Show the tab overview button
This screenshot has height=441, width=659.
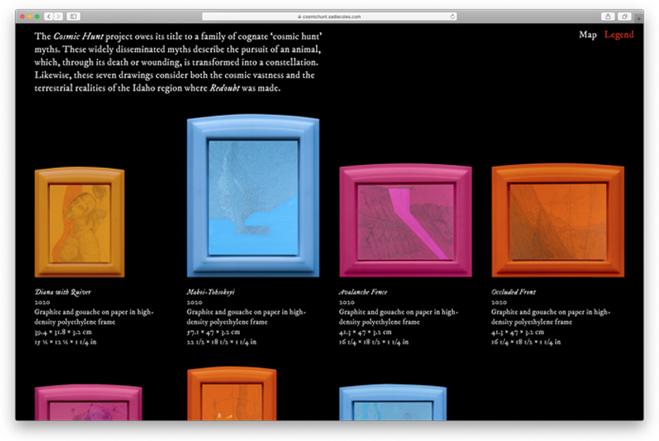click(624, 16)
